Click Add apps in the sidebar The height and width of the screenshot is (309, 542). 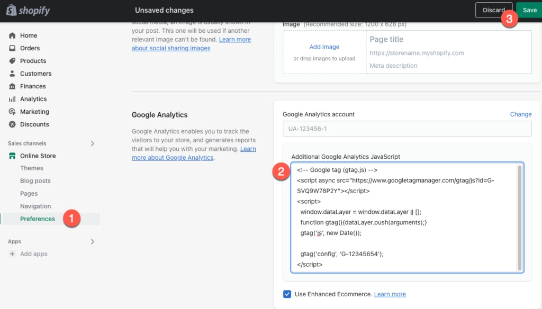pyautogui.click(x=33, y=253)
